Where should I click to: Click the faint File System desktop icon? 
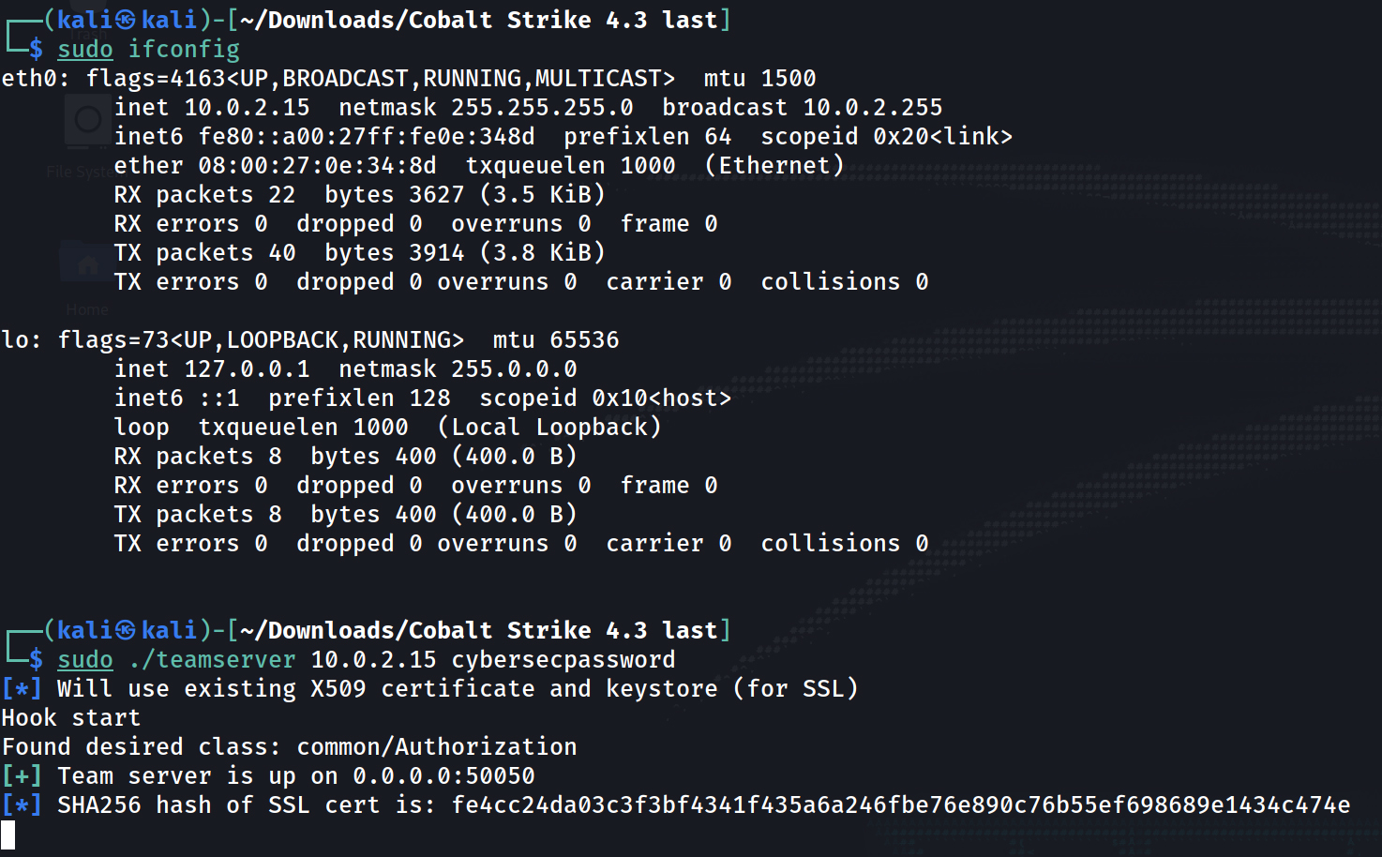coord(87,122)
